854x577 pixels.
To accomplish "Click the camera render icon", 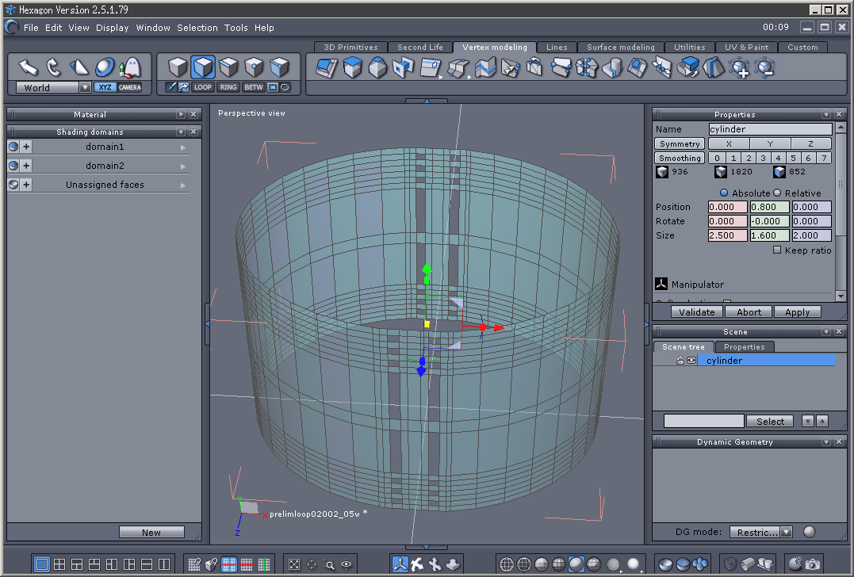I will point(811,564).
